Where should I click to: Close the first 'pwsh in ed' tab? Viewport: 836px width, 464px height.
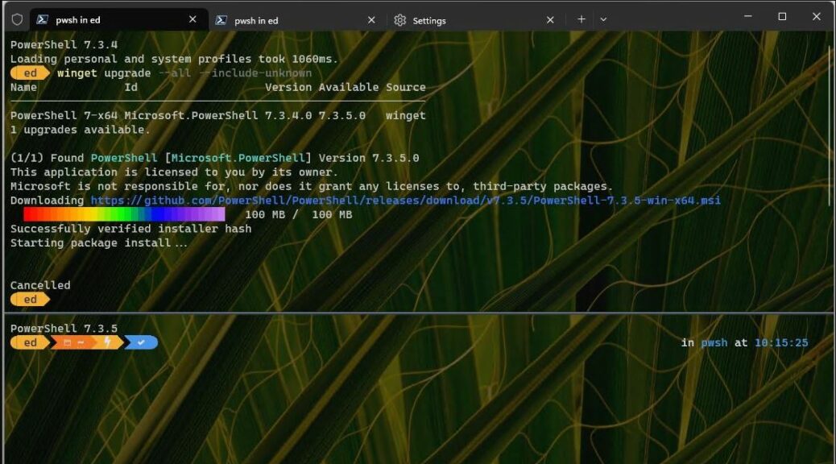point(192,19)
